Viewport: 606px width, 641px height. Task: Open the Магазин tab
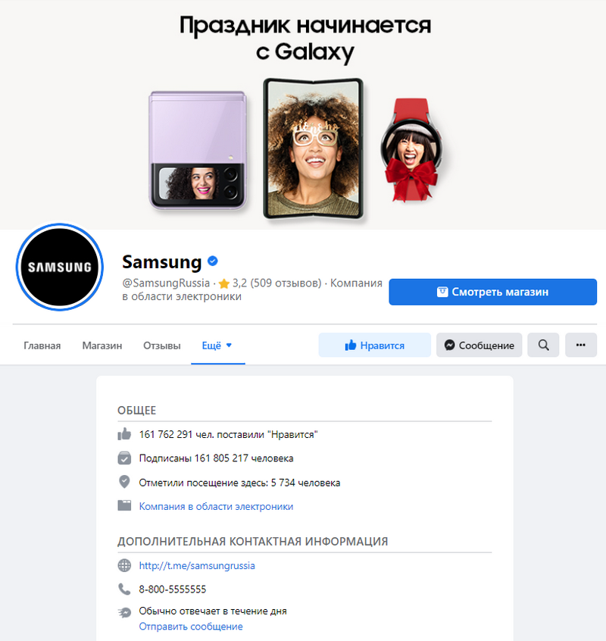(102, 346)
